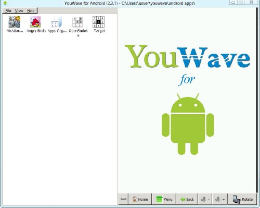Image resolution: width=260 pixels, height=208 pixels.
Task: Open the File menu
Action: coord(8,11)
